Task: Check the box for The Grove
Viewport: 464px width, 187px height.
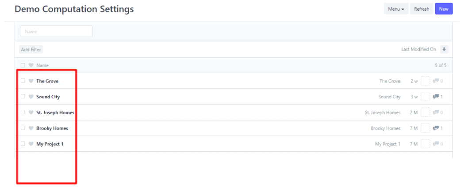Action: point(23,81)
